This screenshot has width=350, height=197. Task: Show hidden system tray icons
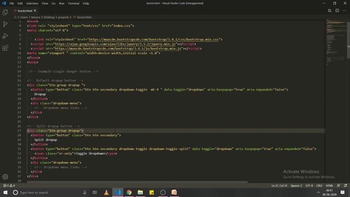point(318,192)
